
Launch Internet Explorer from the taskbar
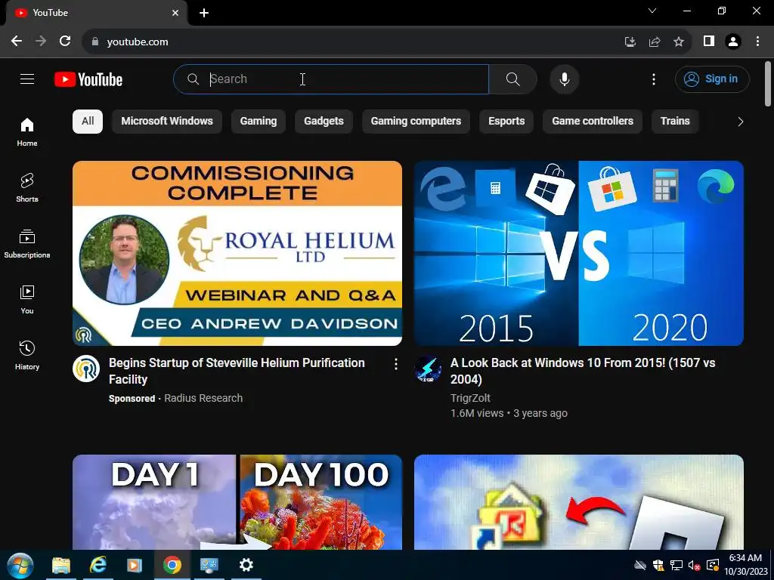point(98,565)
